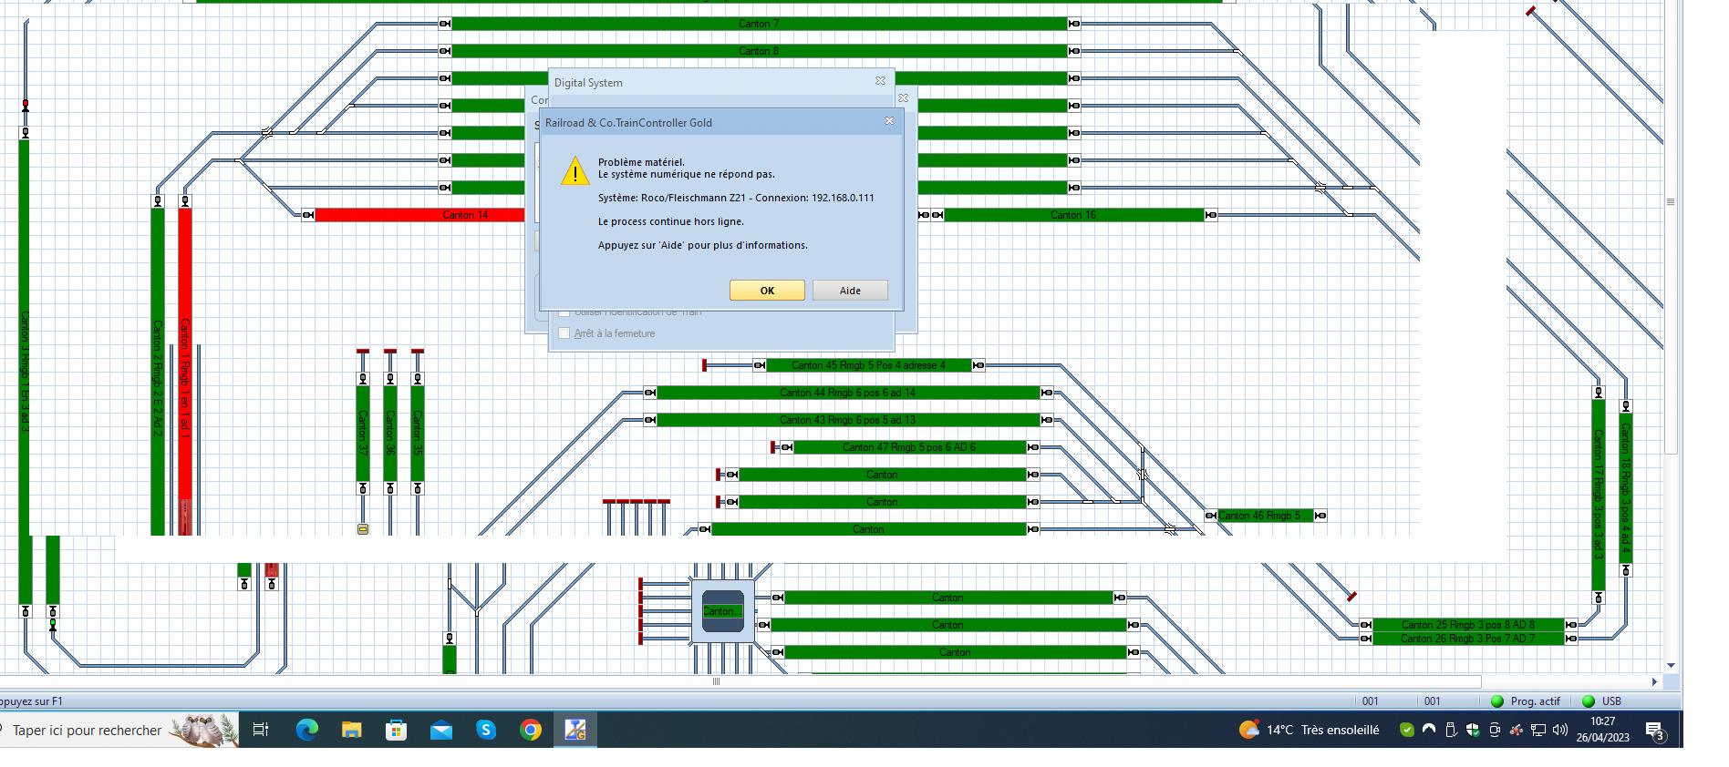This screenshot has height=767, width=1729.
Task: Confirm the hardware problem dialog with OK
Action: 767,291
